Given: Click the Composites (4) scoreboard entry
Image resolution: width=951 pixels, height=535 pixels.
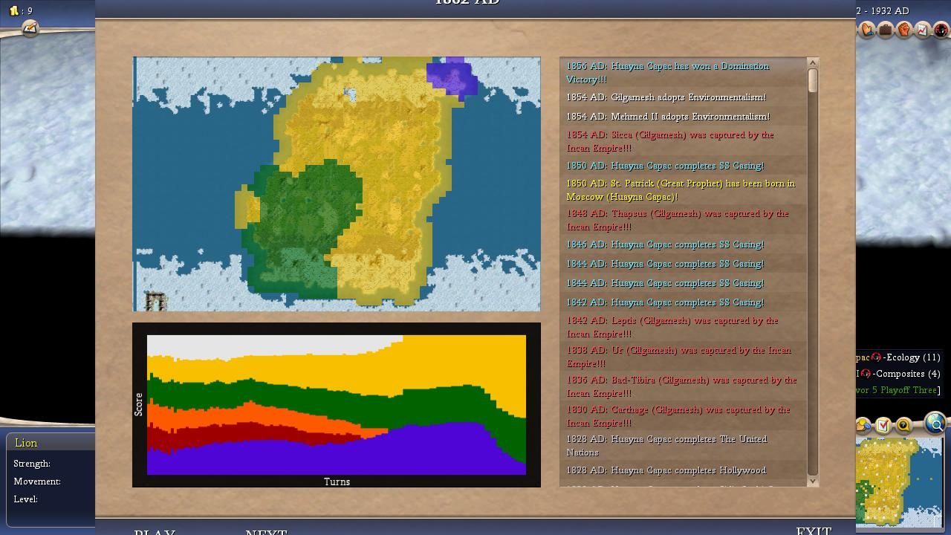Looking at the screenshot, I should click(x=899, y=374).
